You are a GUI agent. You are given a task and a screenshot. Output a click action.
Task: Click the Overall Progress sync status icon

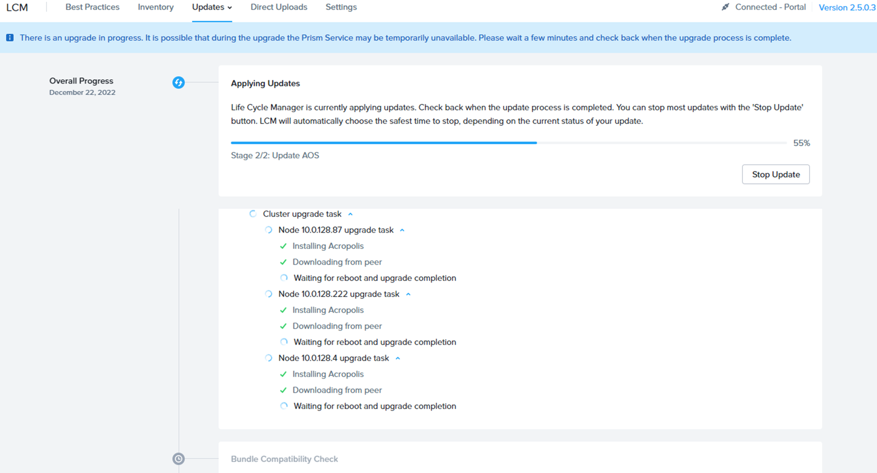coord(178,82)
